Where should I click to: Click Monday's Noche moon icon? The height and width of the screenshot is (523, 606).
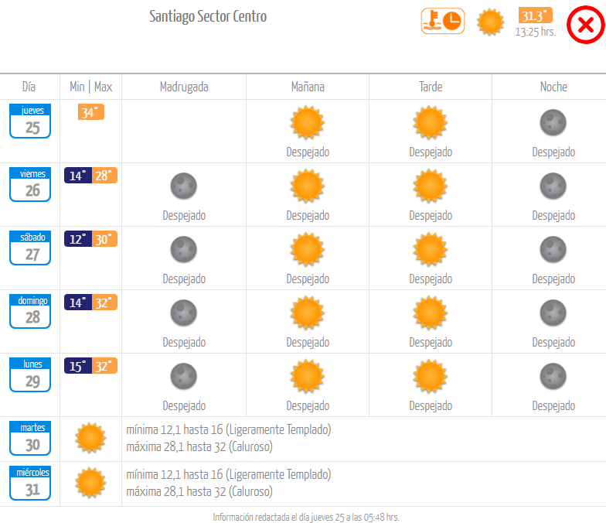[x=553, y=376]
